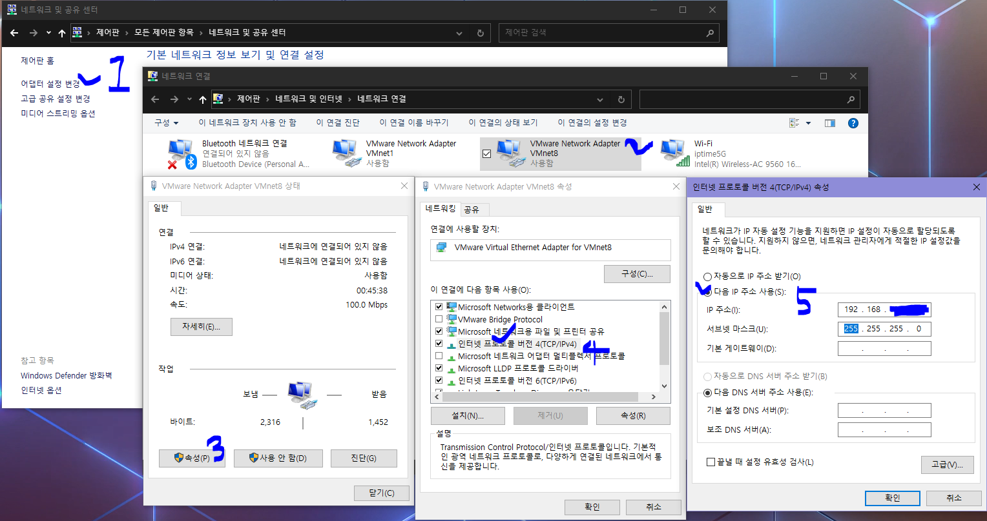987x521 pixels.
Task: Open Windows Defender 방화벽 link
Action: pyautogui.click(x=67, y=375)
